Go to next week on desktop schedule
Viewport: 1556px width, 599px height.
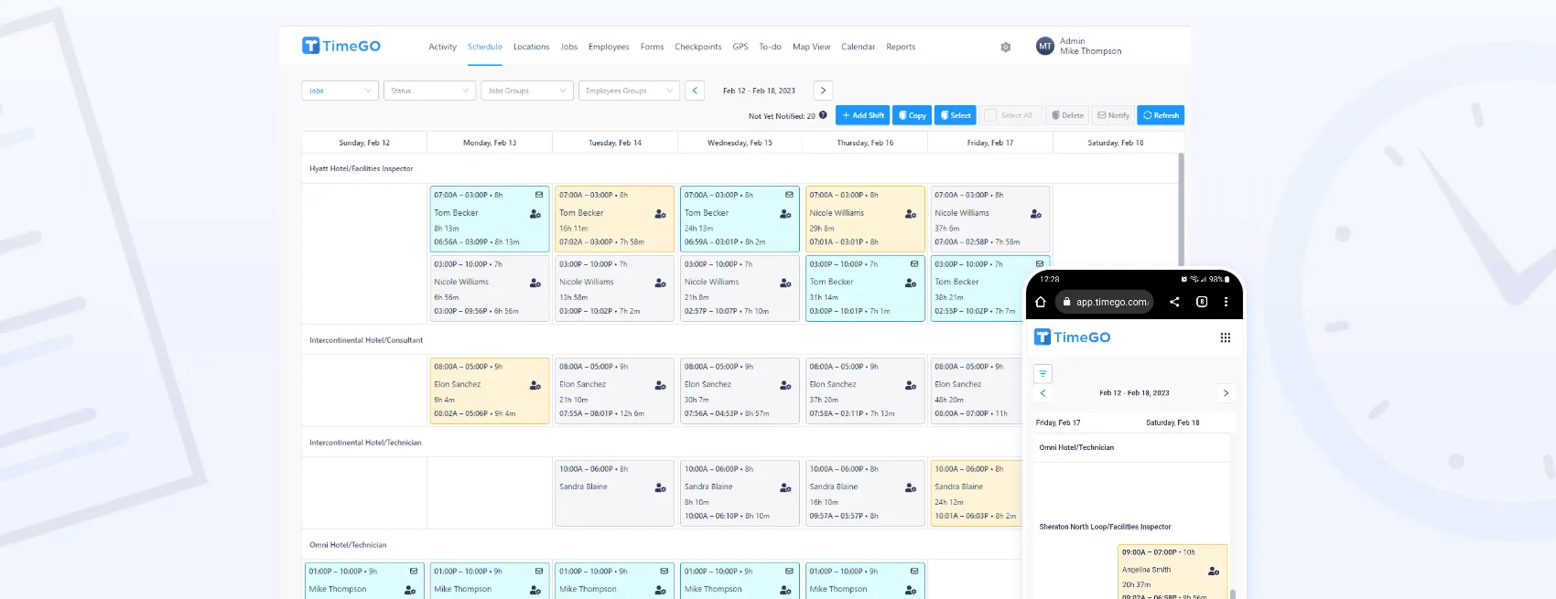pyautogui.click(x=823, y=91)
